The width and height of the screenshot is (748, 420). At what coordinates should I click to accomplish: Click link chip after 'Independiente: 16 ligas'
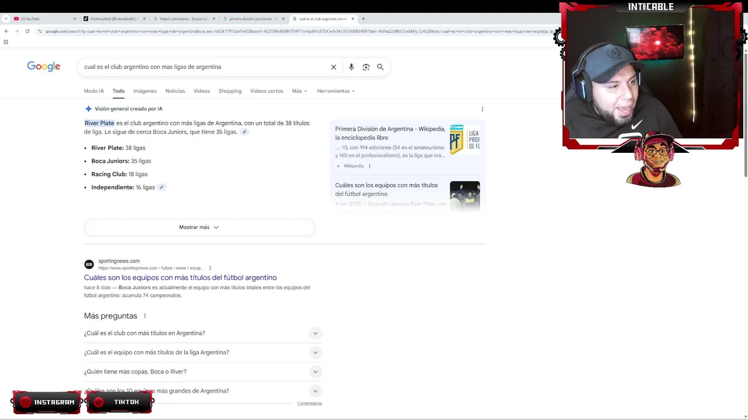coord(162,187)
